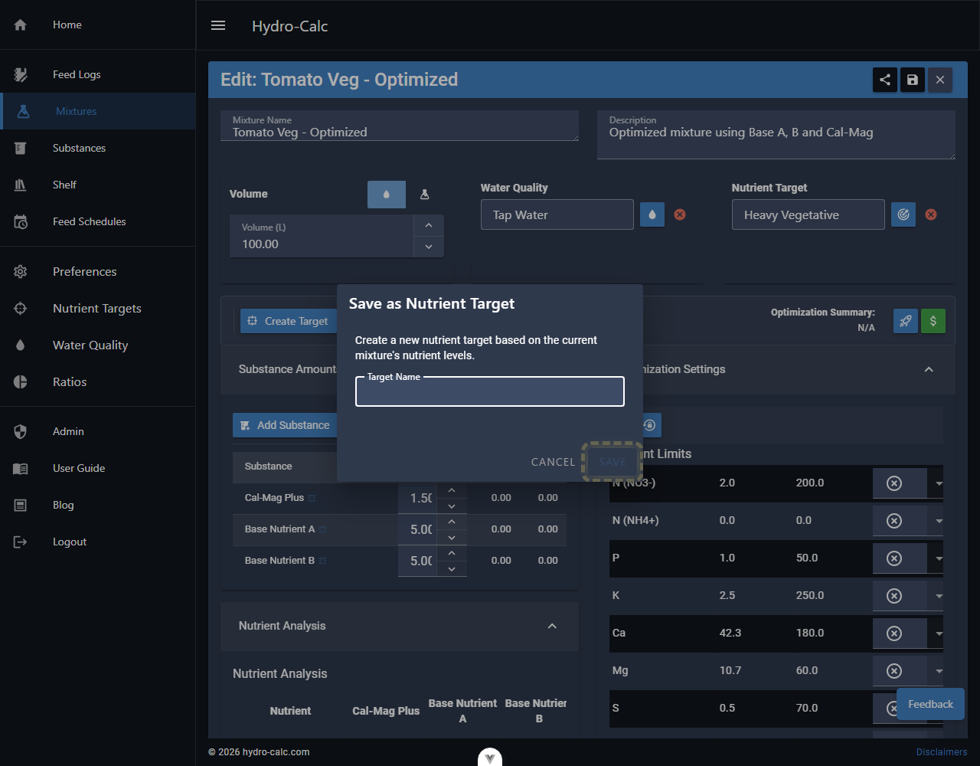Clear the K limit row

pyautogui.click(x=893, y=596)
